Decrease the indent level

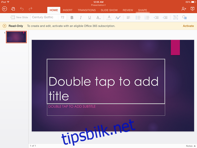pos(156,17)
